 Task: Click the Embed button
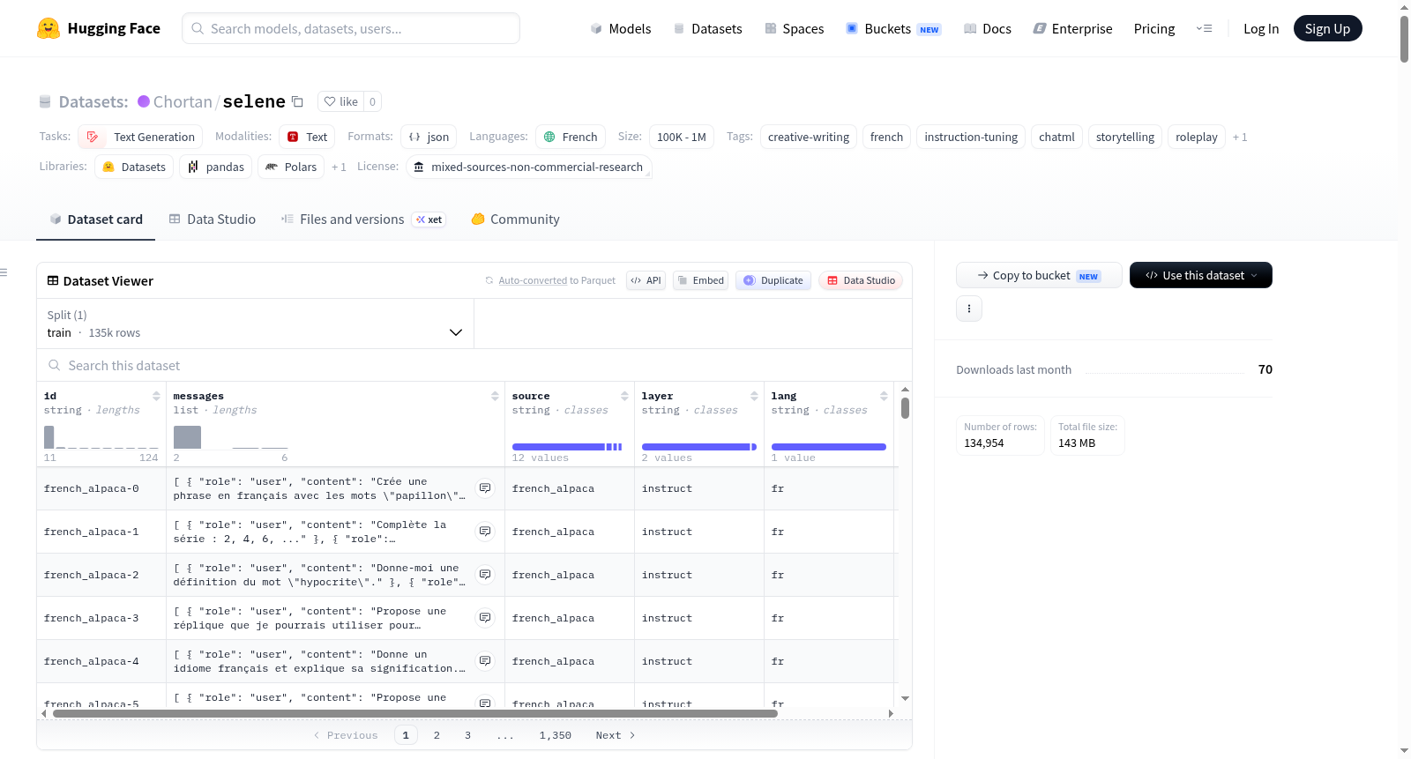click(x=700, y=280)
